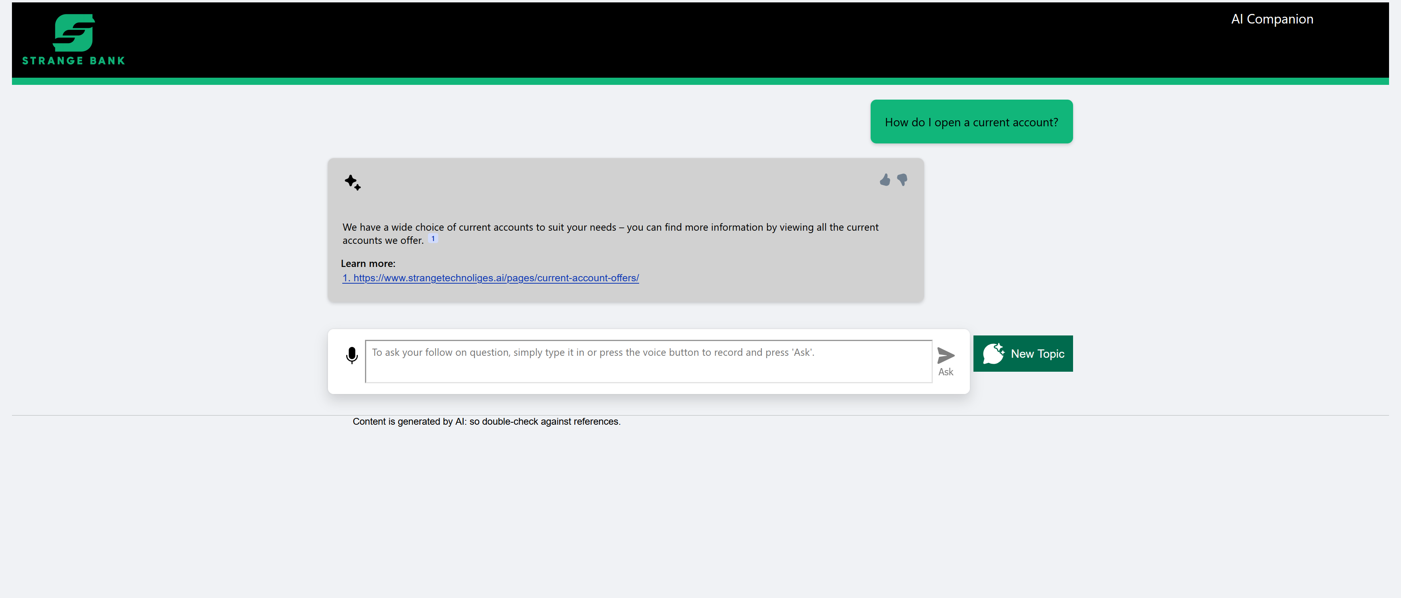The image size is (1401, 598).
Task: Open the AI Companion header item
Action: pos(1271,19)
